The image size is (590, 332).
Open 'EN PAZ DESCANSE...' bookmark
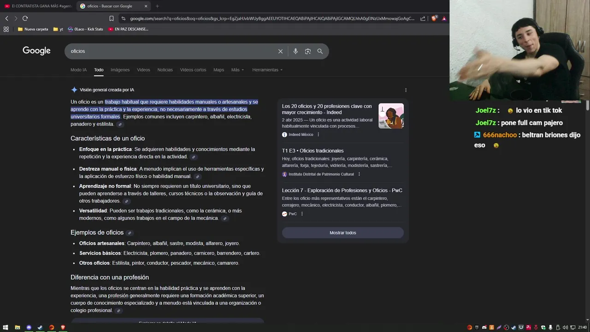coord(128,29)
